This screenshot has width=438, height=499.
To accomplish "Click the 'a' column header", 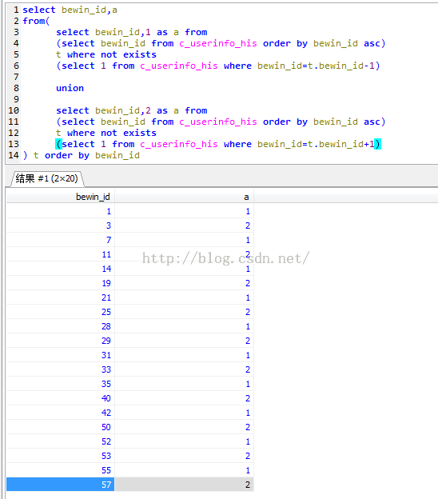I will pyautogui.click(x=184, y=197).
